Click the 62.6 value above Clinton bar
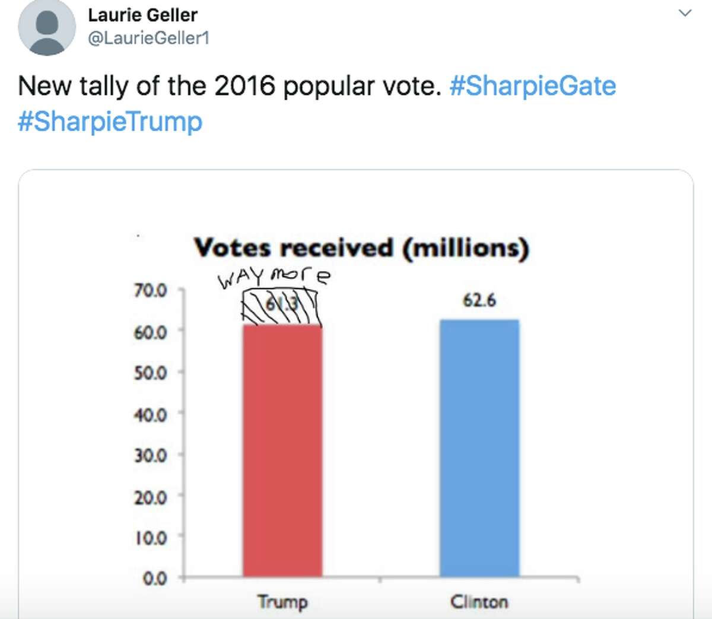This screenshot has width=712, height=619. point(479,300)
